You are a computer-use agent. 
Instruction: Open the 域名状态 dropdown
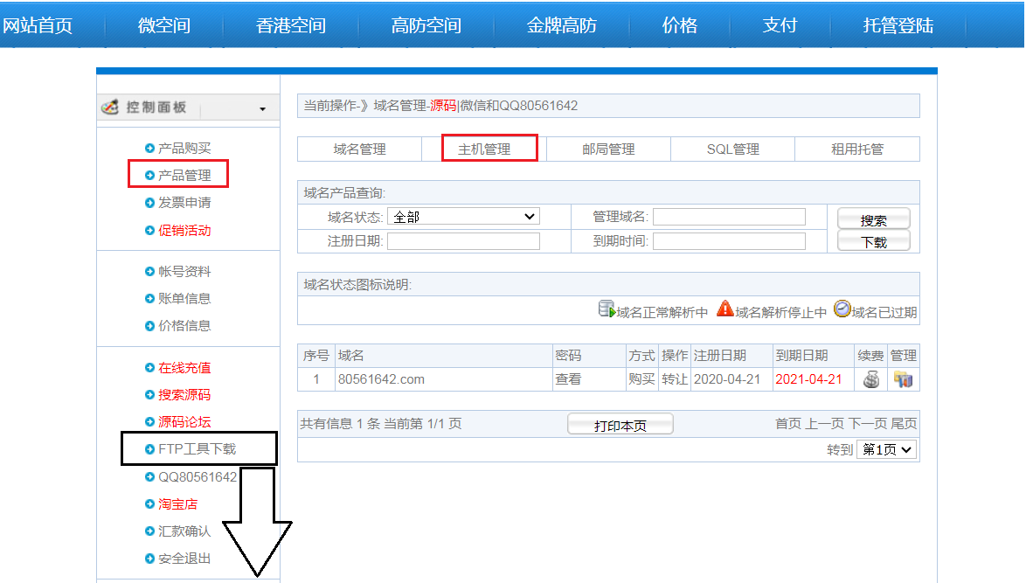[463, 217]
